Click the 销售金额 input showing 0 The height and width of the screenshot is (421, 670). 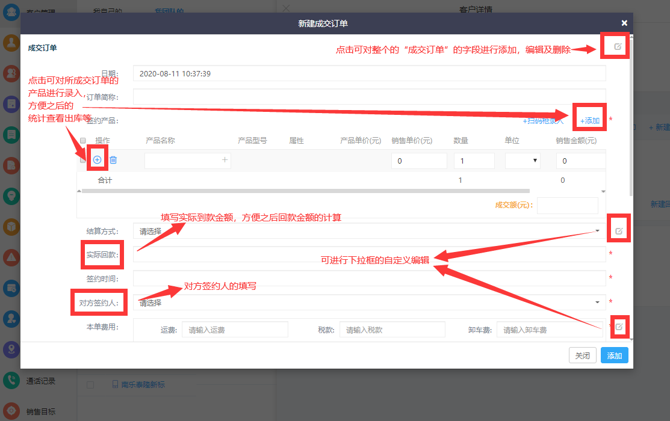click(x=581, y=161)
